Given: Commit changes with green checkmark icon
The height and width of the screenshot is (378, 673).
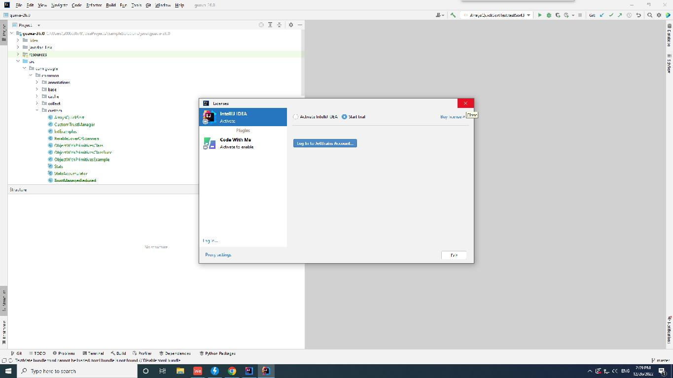Looking at the screenshot, I should (x=611, y=15).
